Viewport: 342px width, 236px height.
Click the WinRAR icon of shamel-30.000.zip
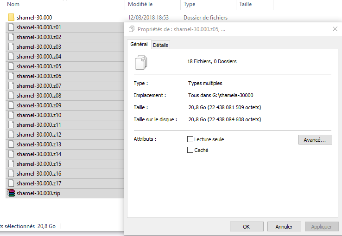11,193
